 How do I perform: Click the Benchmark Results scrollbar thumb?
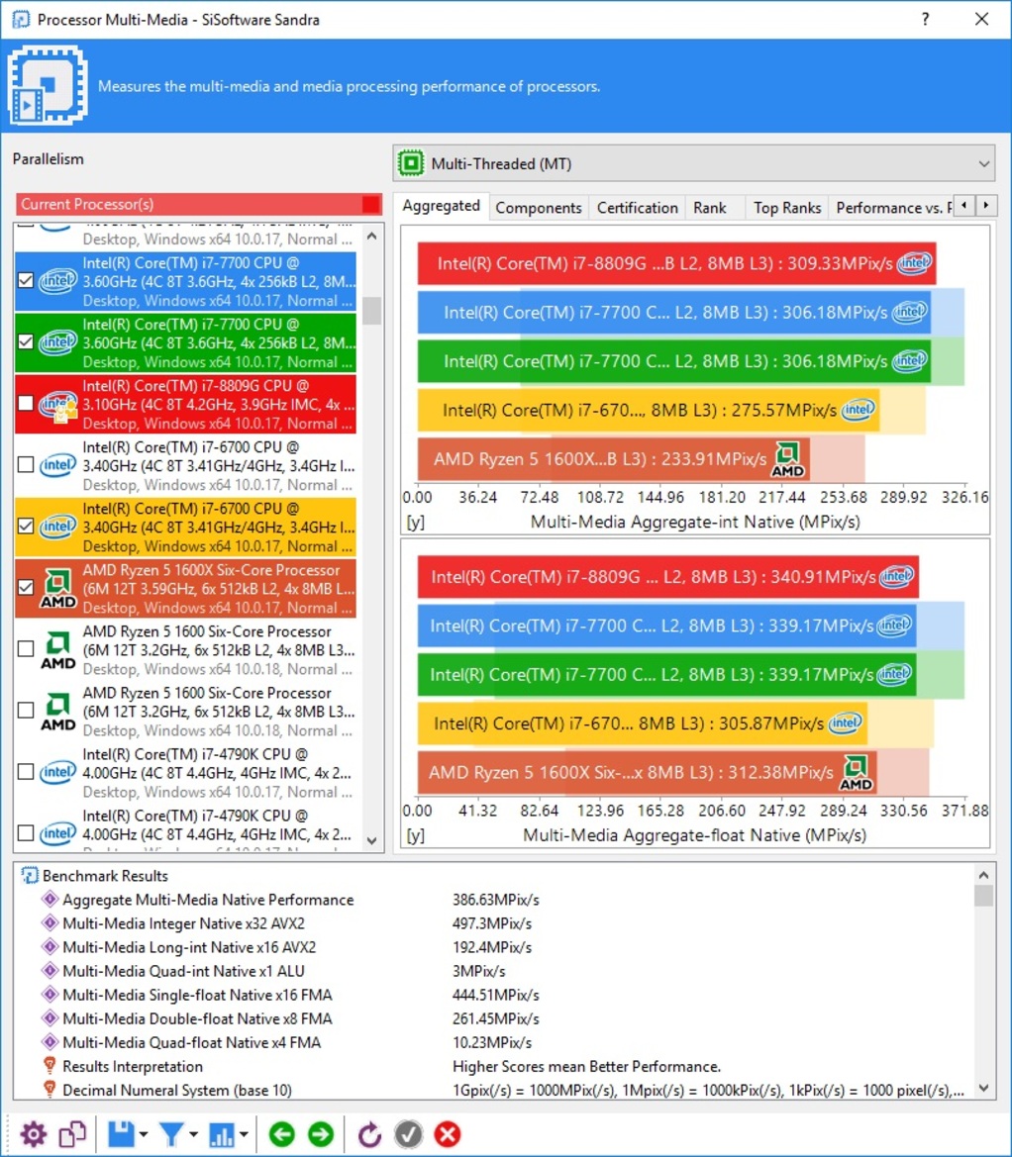point(983,895)
